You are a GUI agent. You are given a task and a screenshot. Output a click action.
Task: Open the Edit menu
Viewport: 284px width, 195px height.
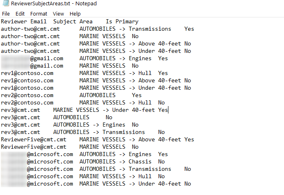[20, 14]
